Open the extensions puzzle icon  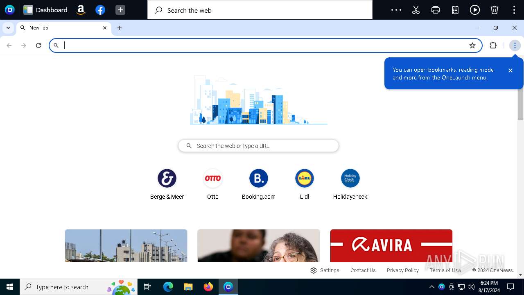coord(493,45)
